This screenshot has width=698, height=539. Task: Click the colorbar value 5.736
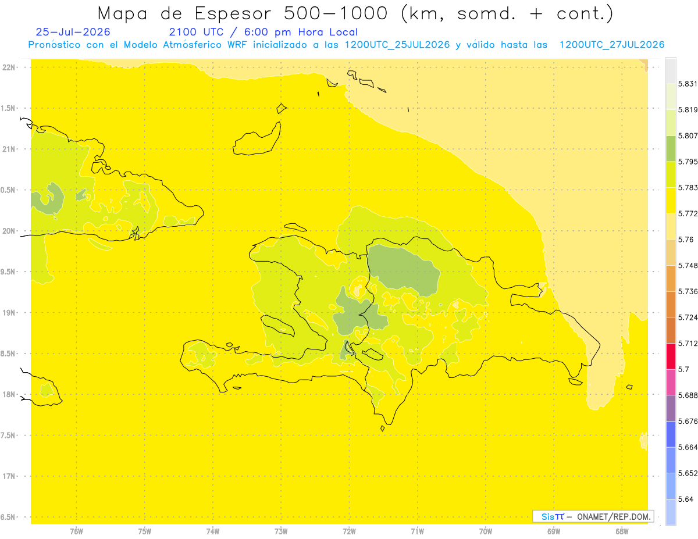point(688,291)
